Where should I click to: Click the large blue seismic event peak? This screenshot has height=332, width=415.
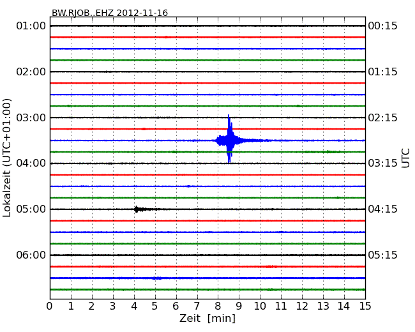[229, 139]
